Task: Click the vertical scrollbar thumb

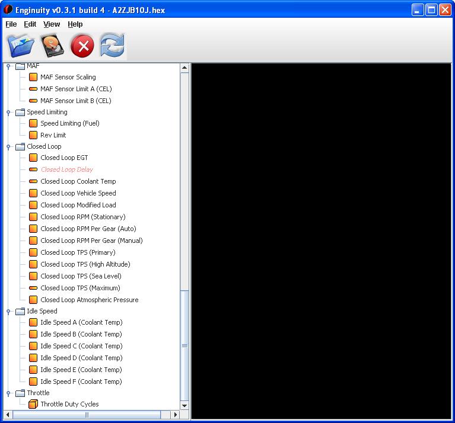Action: point(184,345)
